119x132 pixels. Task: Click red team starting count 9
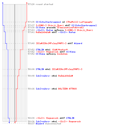click(27, 3)
